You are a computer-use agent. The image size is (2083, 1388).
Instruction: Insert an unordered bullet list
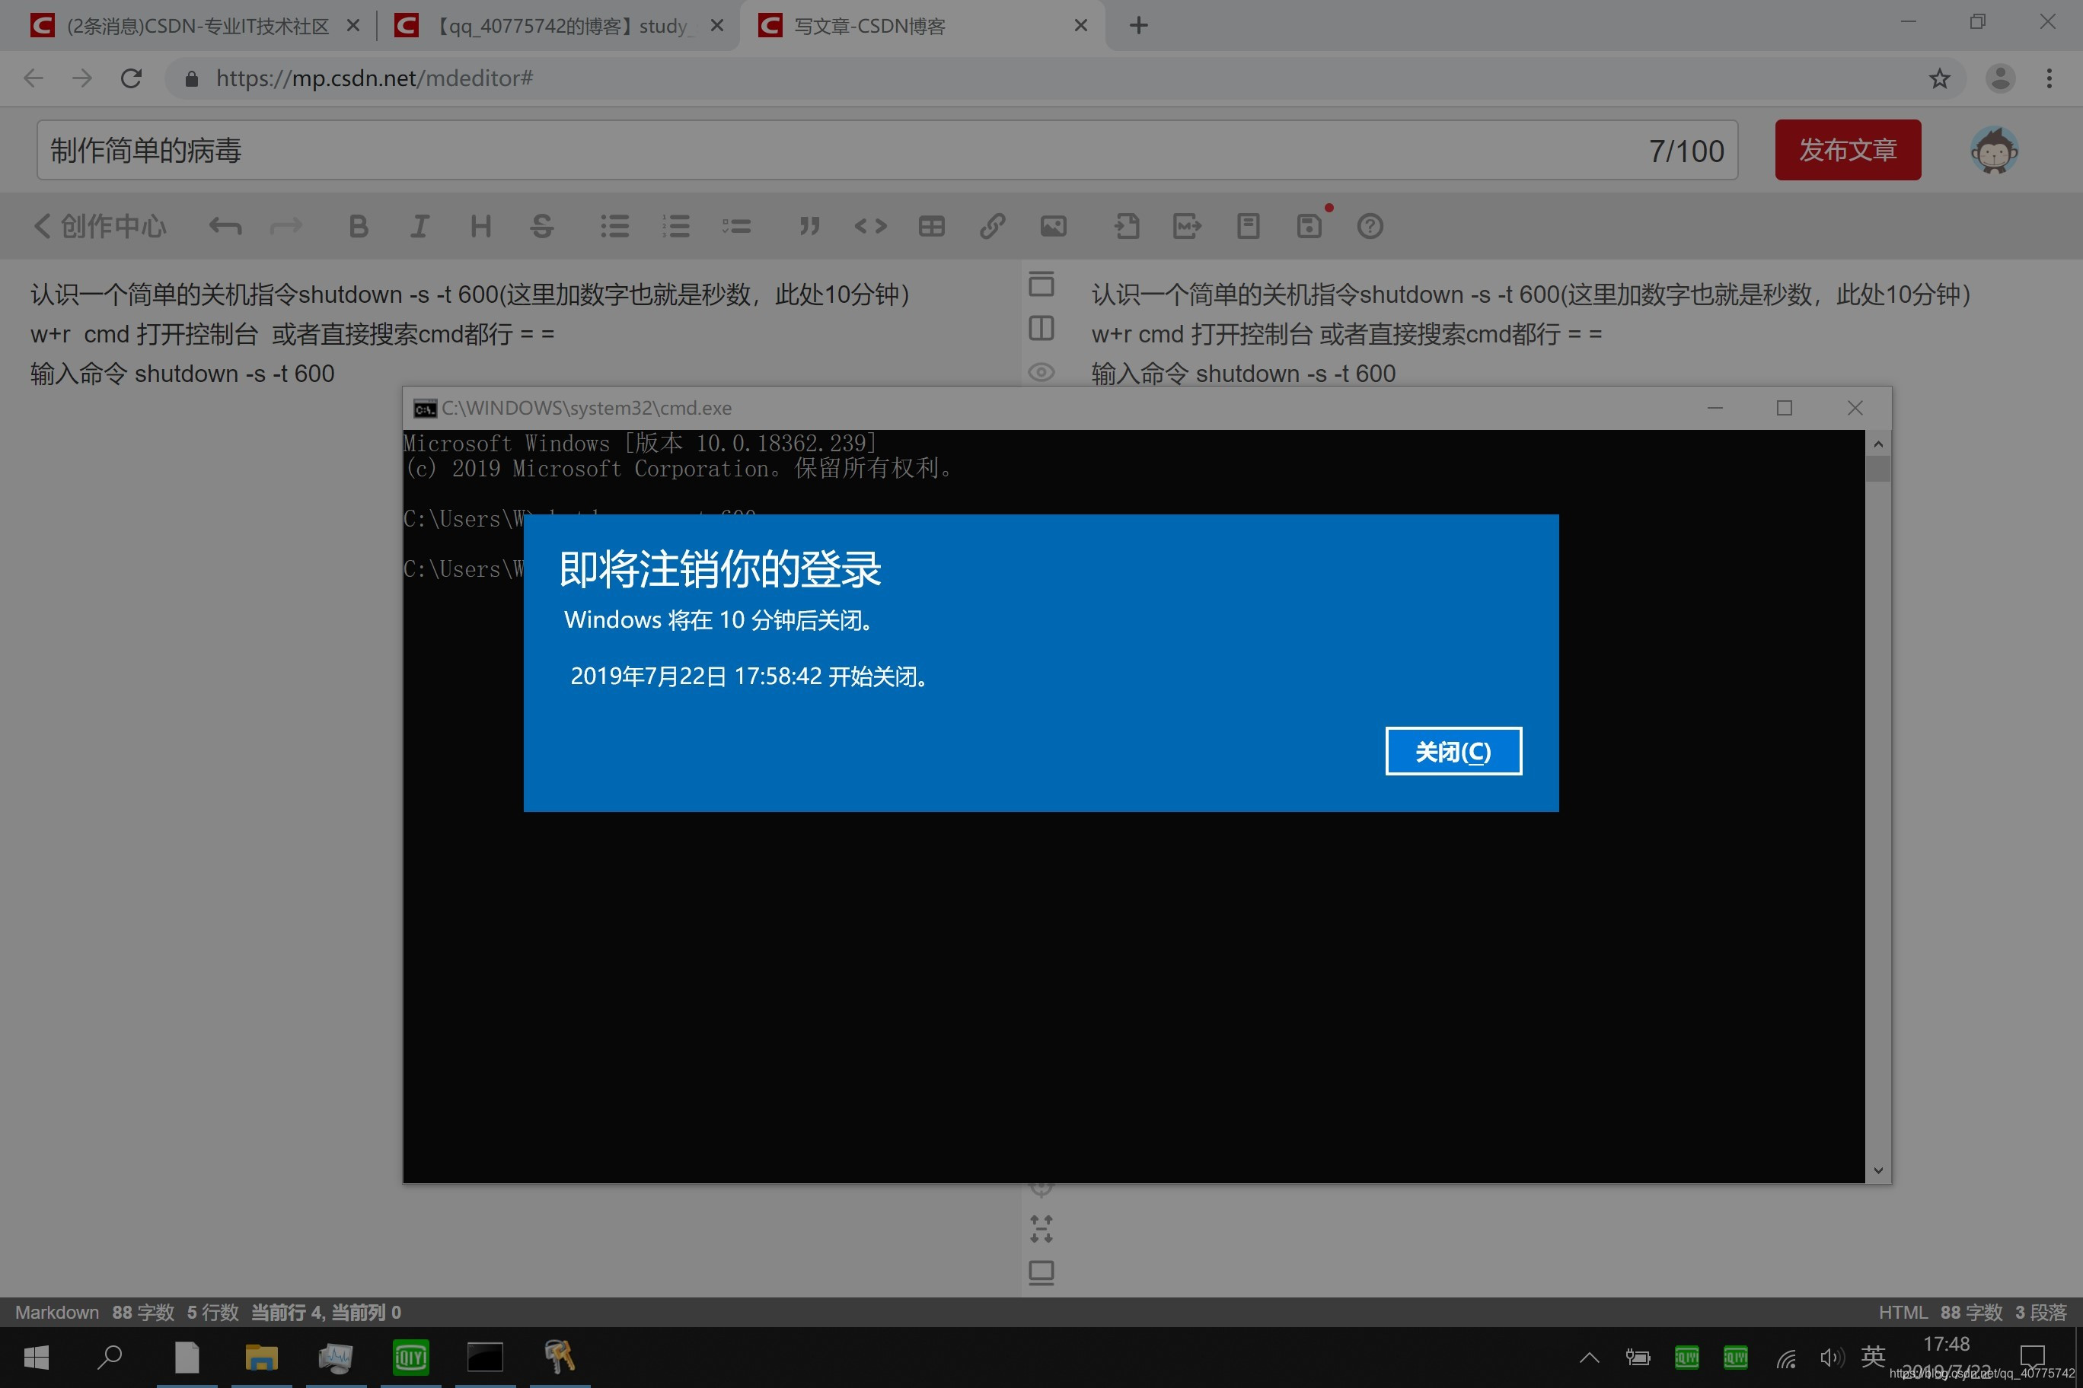pos(614,227)
